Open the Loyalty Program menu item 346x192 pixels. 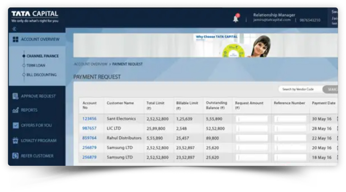coord(38,141)
